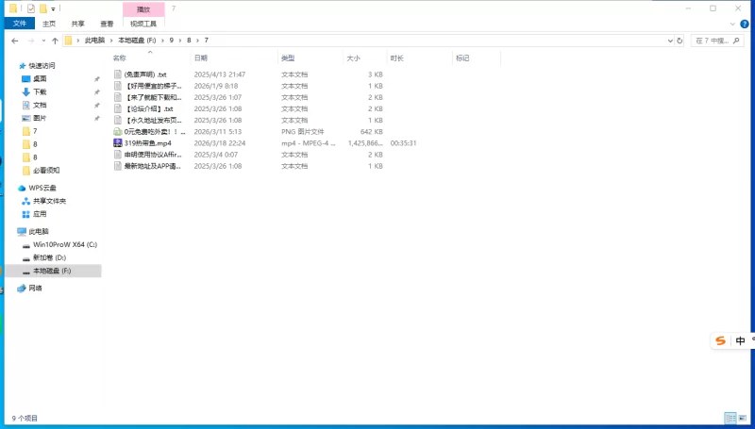Click the search box for folder 7

(720, 41)
